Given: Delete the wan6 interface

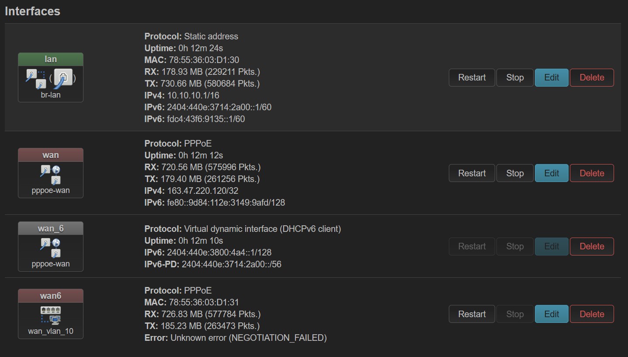Looking at the screenshot, I should 592,314.
